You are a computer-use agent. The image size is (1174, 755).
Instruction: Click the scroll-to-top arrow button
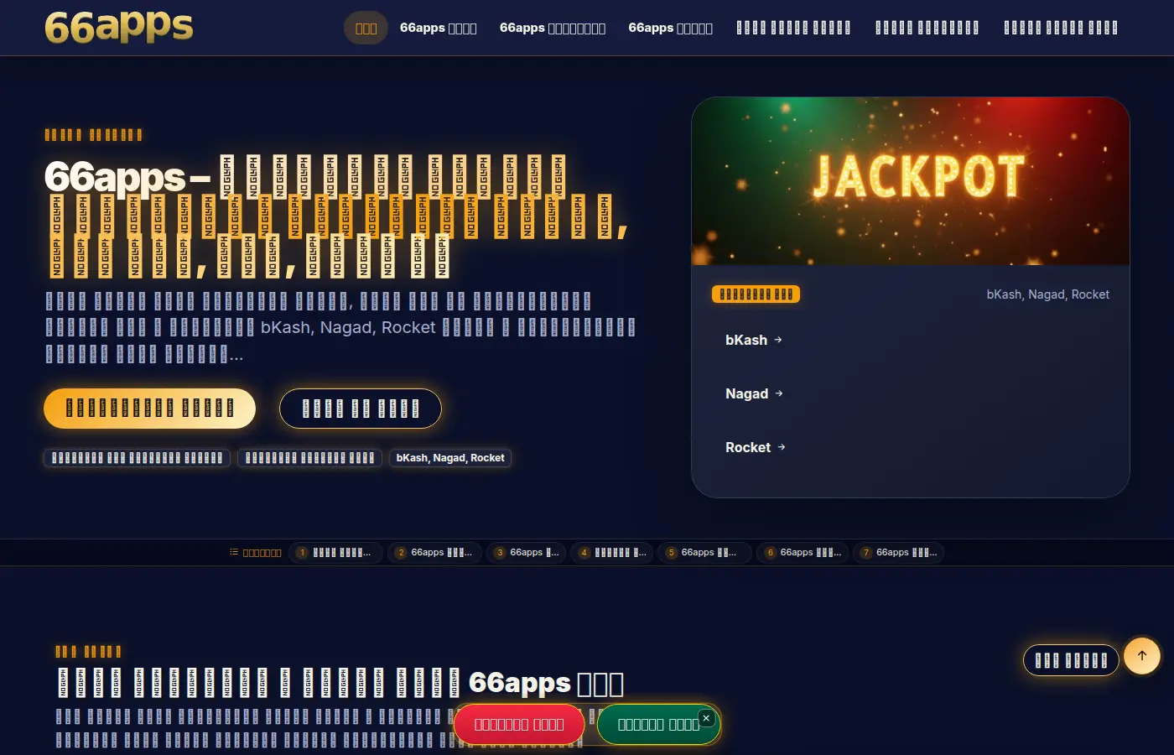pyautogui.click(x=1142, y=656)
